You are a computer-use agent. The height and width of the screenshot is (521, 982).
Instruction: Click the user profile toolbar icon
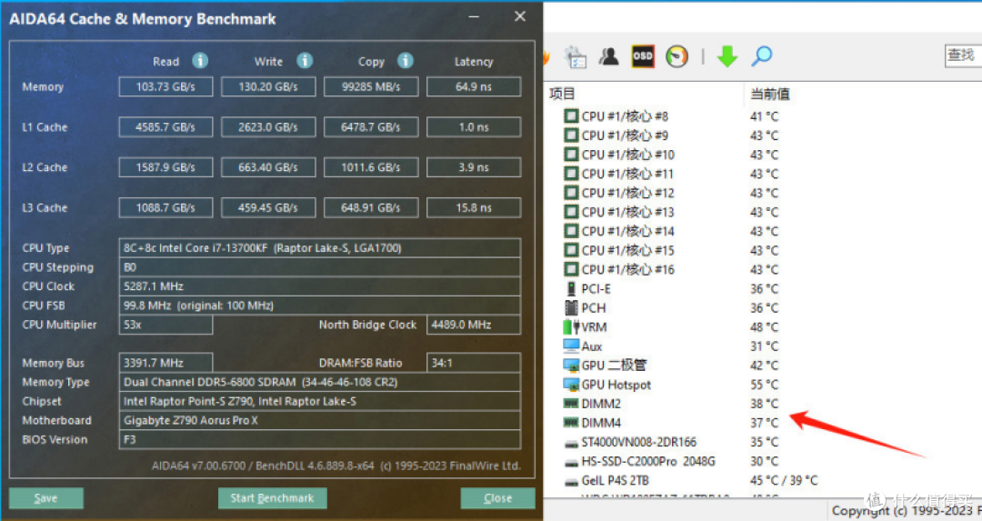click(608, 56)
